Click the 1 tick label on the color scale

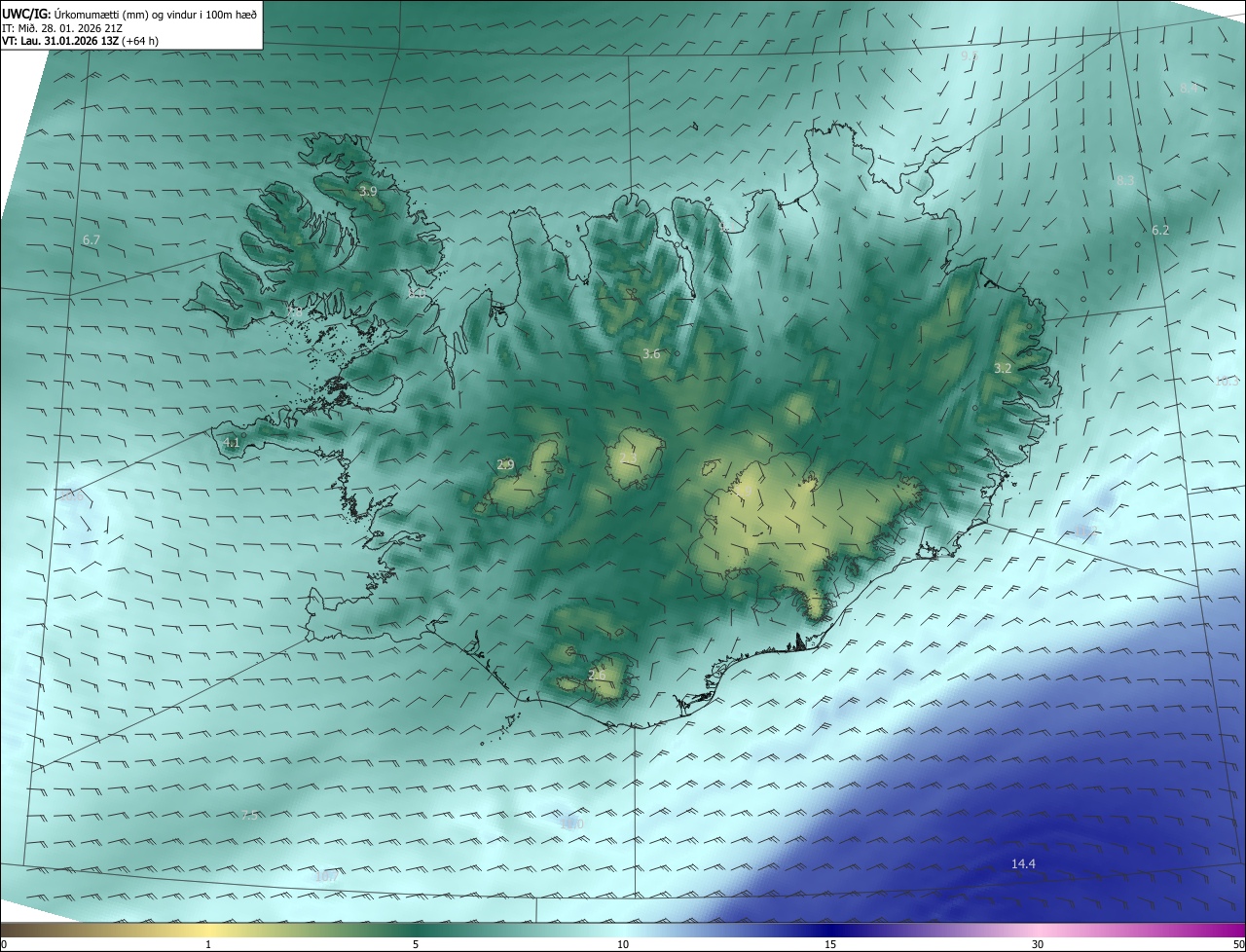[208, 944]
